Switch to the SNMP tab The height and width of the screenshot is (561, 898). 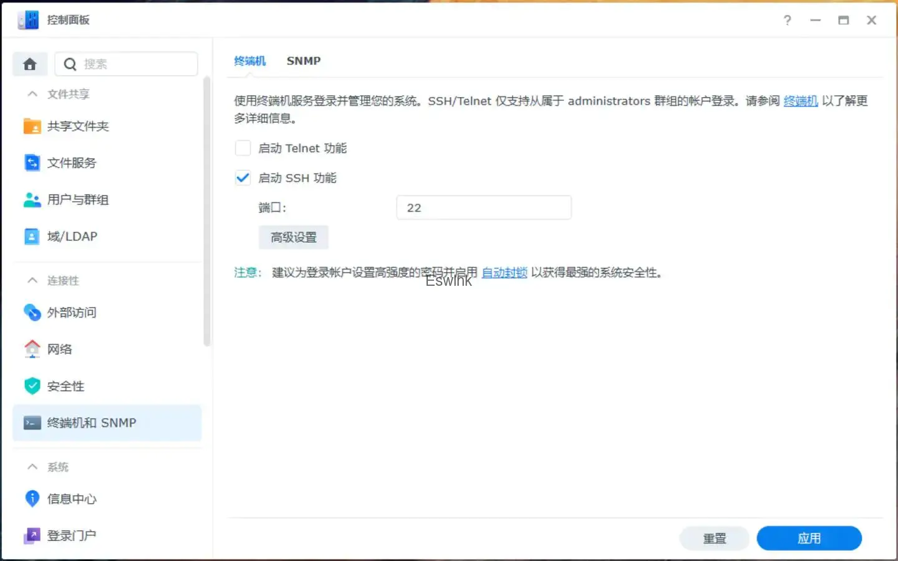(x=304, y=61)
